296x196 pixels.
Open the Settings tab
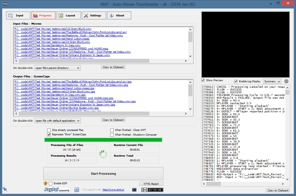pyautogui.click(x=94, y=16)
